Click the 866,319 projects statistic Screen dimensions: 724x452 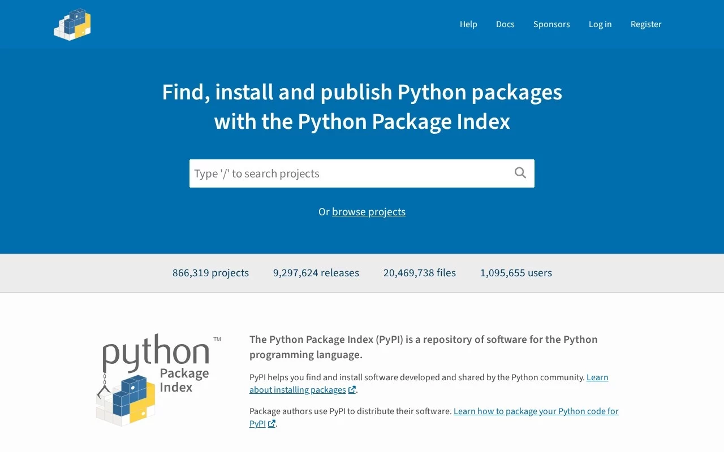(210, 273)
